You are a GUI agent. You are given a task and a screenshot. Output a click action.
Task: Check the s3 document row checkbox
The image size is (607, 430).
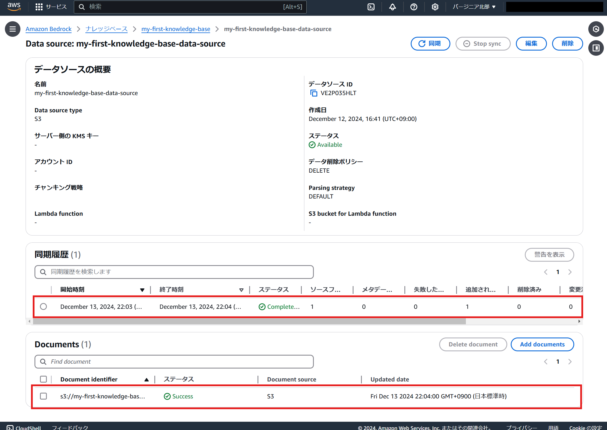point(43,396)
